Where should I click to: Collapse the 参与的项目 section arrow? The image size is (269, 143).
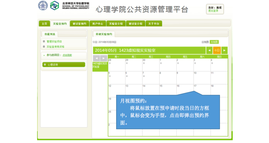tap(44, 55)
